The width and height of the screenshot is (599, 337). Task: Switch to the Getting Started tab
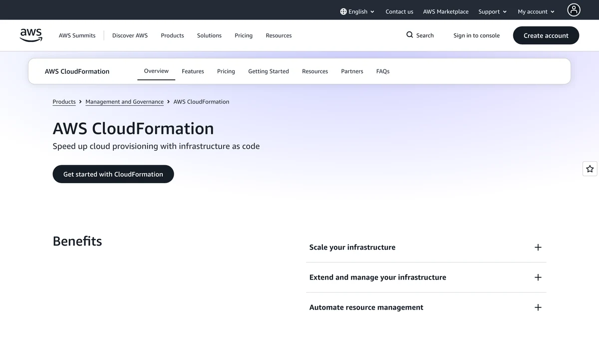269,71
